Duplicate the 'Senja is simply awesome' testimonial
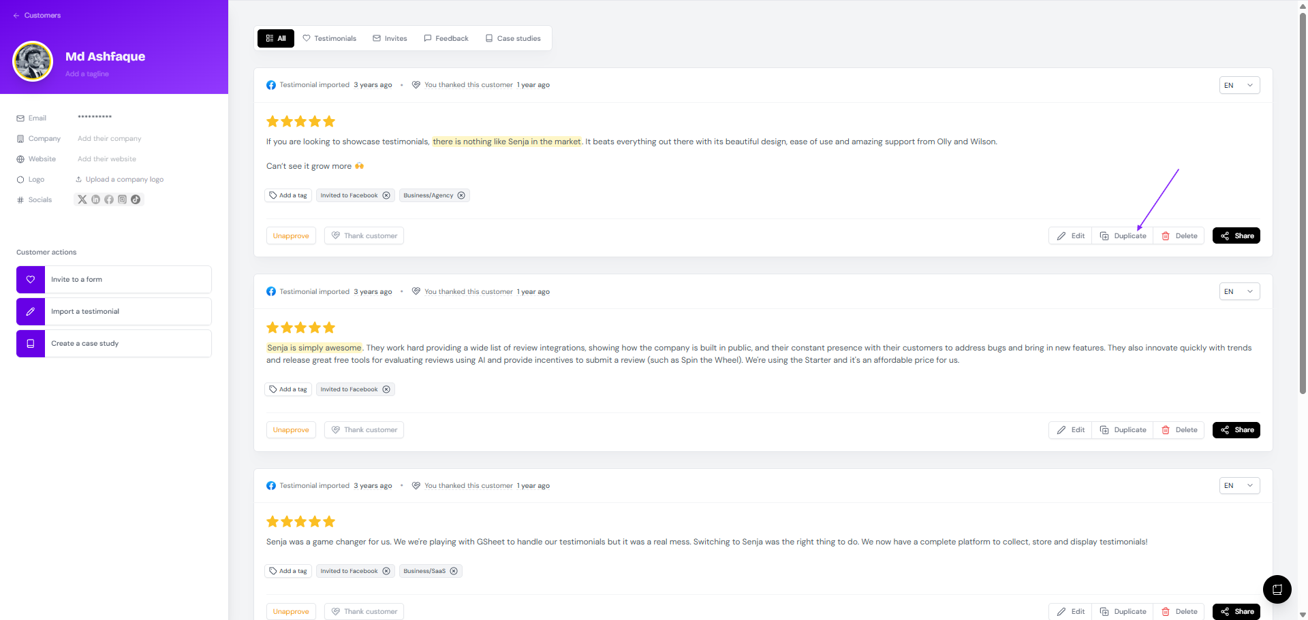The image size is (1308, 620). pos(1123,430)
